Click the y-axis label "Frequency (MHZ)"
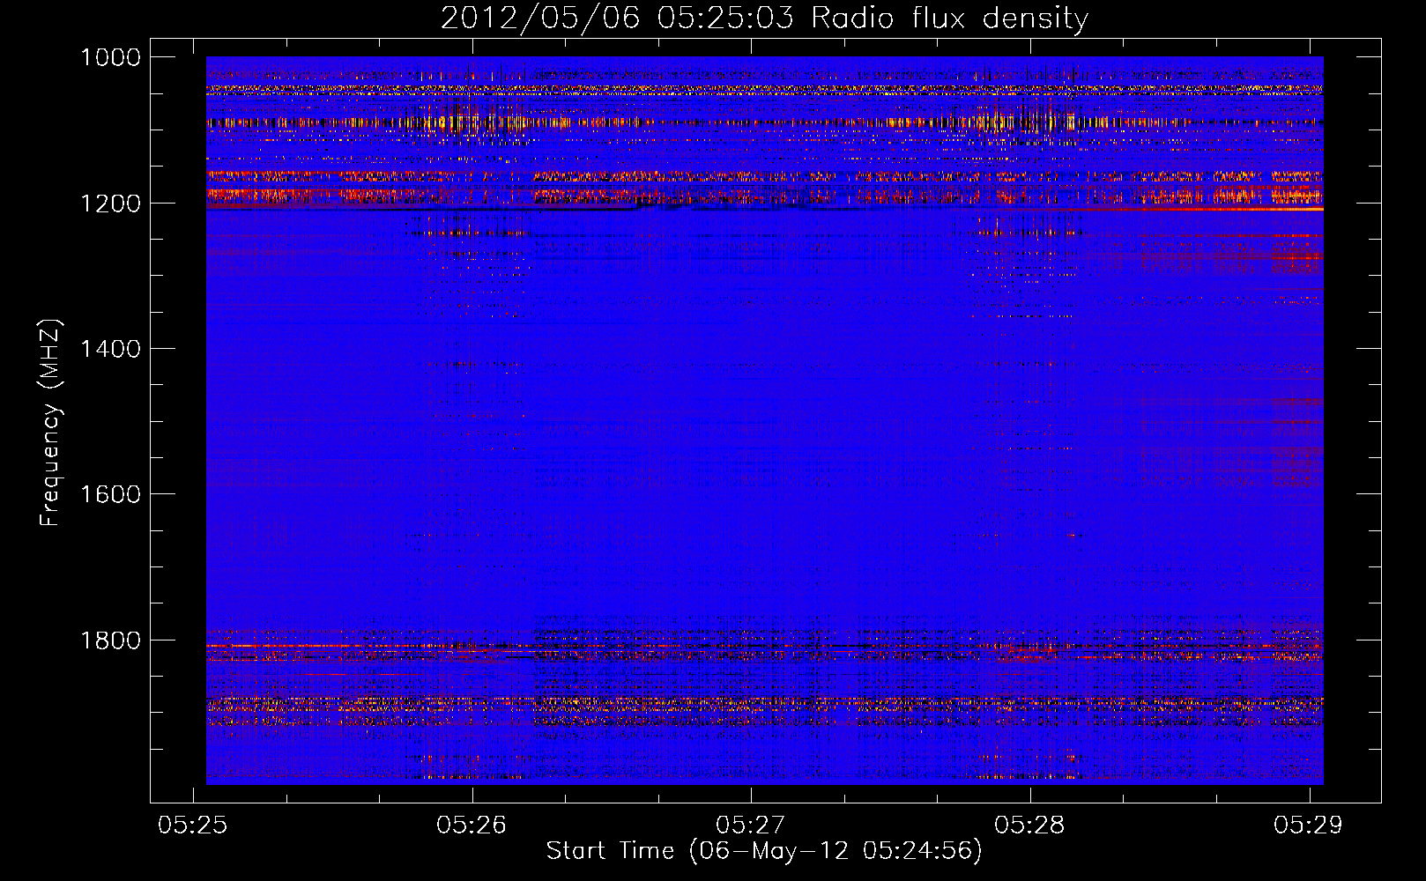Image resolution: width=1426 pixels, height=881 pixels. (50, 423)
